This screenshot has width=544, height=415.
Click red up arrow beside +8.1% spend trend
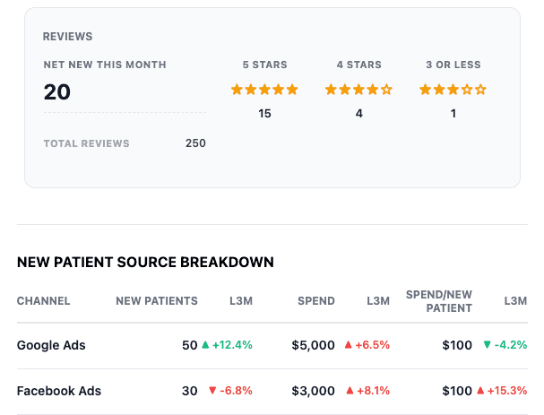(347, 391)
